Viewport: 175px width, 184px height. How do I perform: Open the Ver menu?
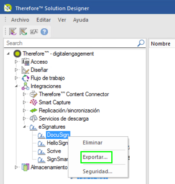pos(62,20)
